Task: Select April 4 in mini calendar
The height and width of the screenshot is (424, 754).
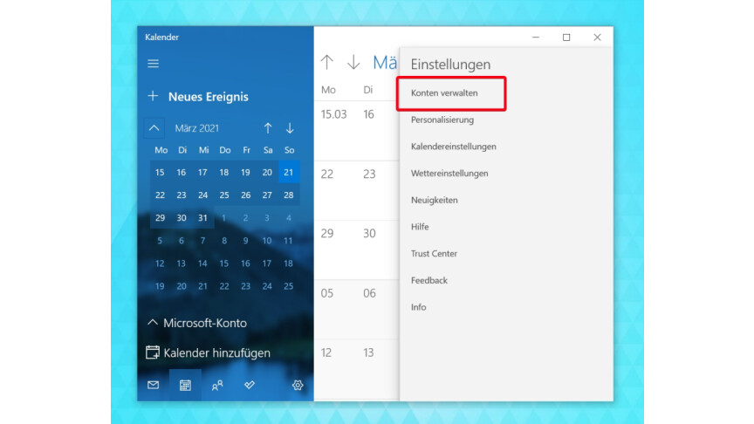Action: (289, 218)
